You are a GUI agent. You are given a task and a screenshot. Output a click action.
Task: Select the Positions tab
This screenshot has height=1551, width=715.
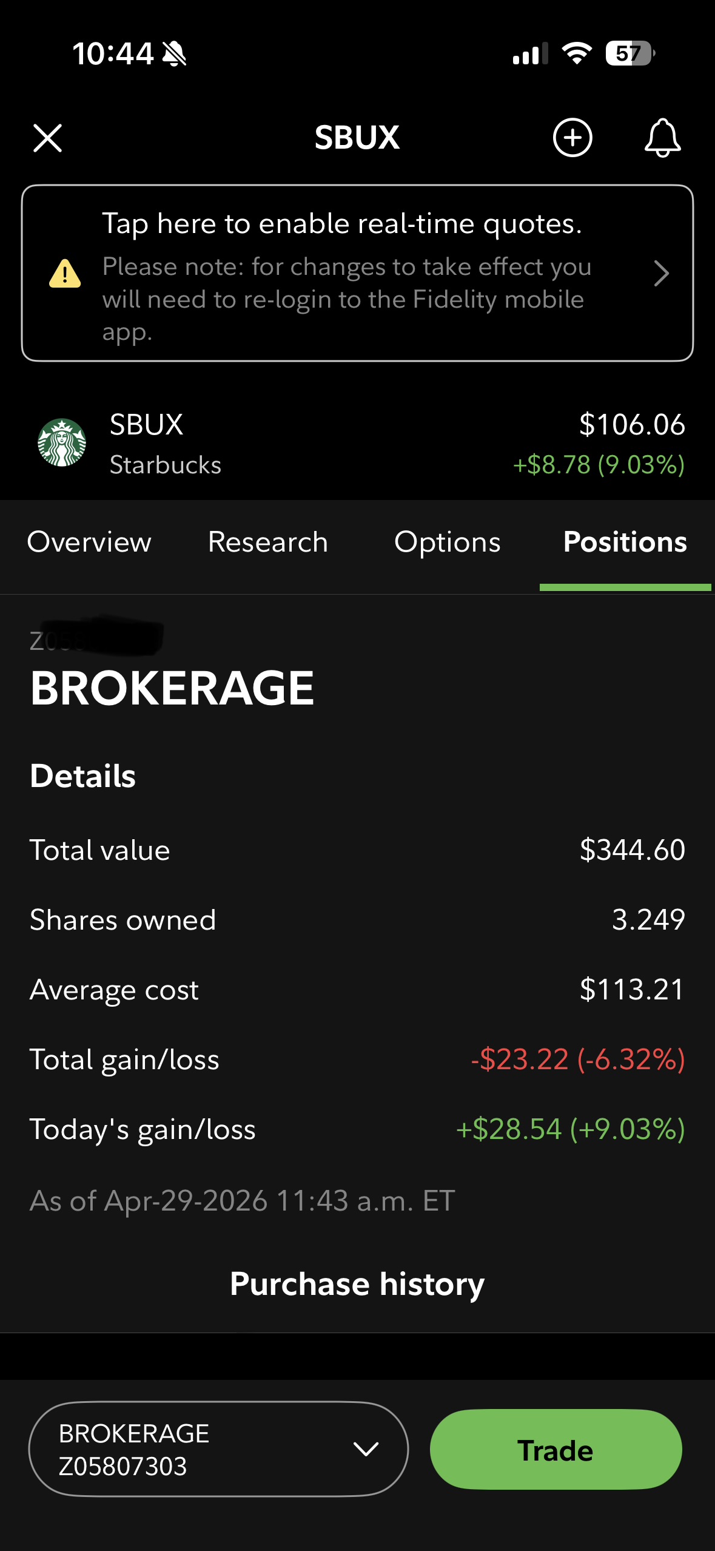625,542
